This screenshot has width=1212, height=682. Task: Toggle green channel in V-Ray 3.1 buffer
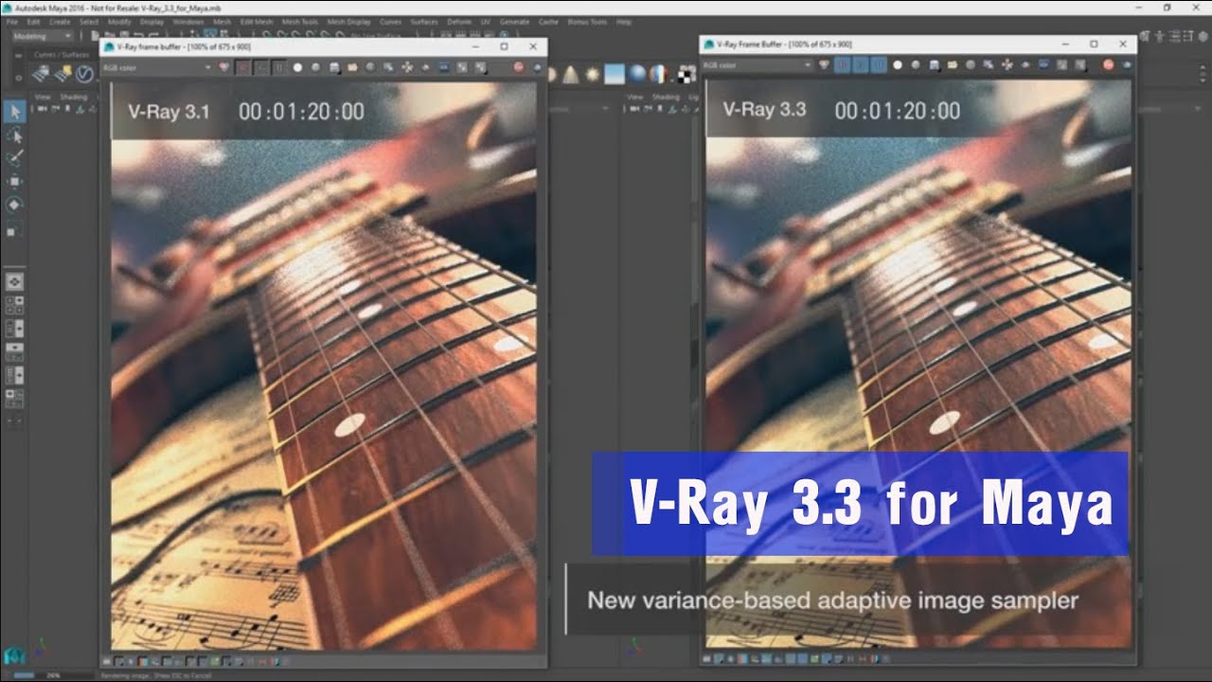[260, 67]
